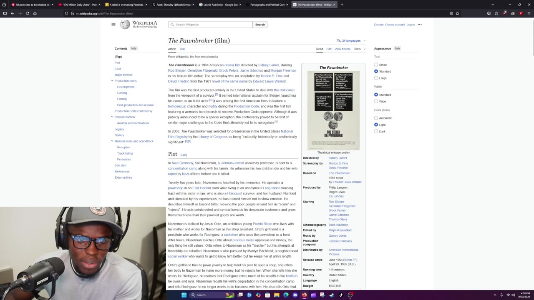Image resolution: width=534 pixels, height=300 pixels.
Task: Hide the Appearance panel
Action: 397,48
